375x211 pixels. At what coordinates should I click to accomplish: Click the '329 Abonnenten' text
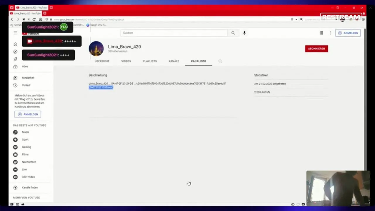[117, 51]
